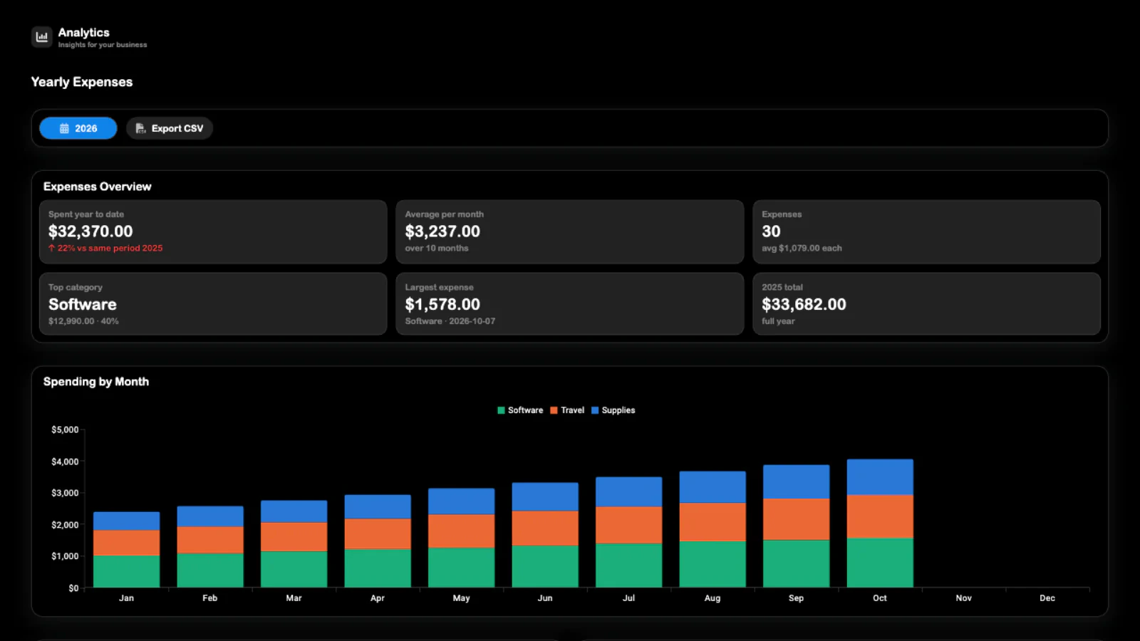This screenshot has width=1140, height=641.
Task: Click the Software bar segment for Apr
Action: pyautogui.click(x=378, y=568)
